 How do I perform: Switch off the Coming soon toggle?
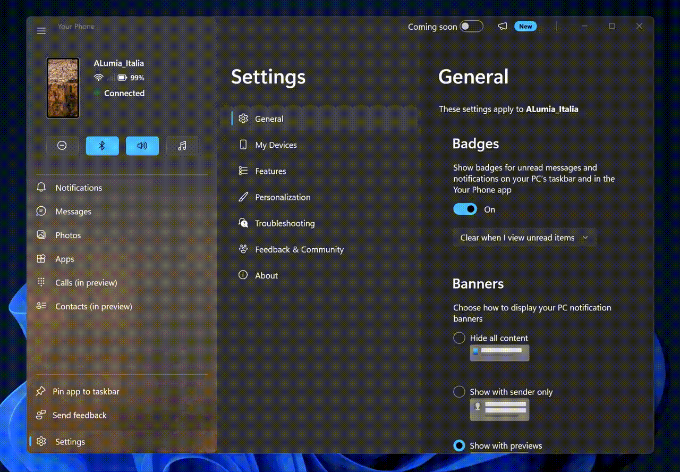click(x=472, y=26)
